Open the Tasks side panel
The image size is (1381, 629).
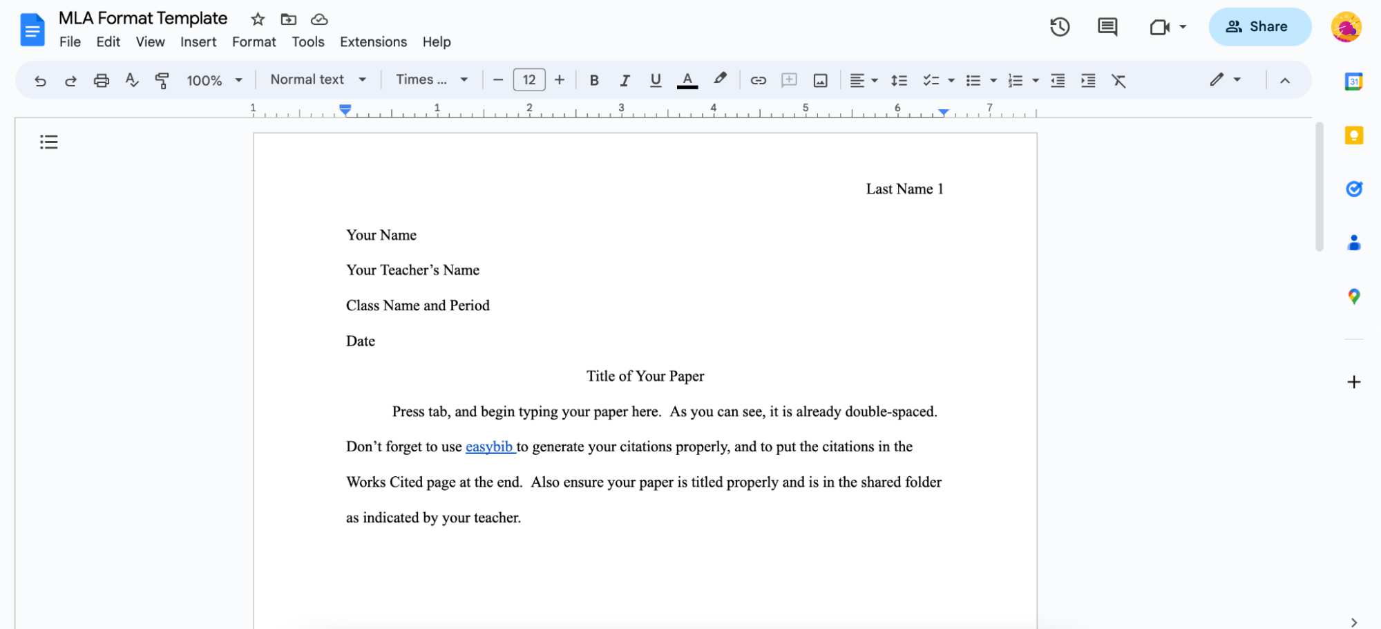pyautogui.click(x=1353, y=189)
